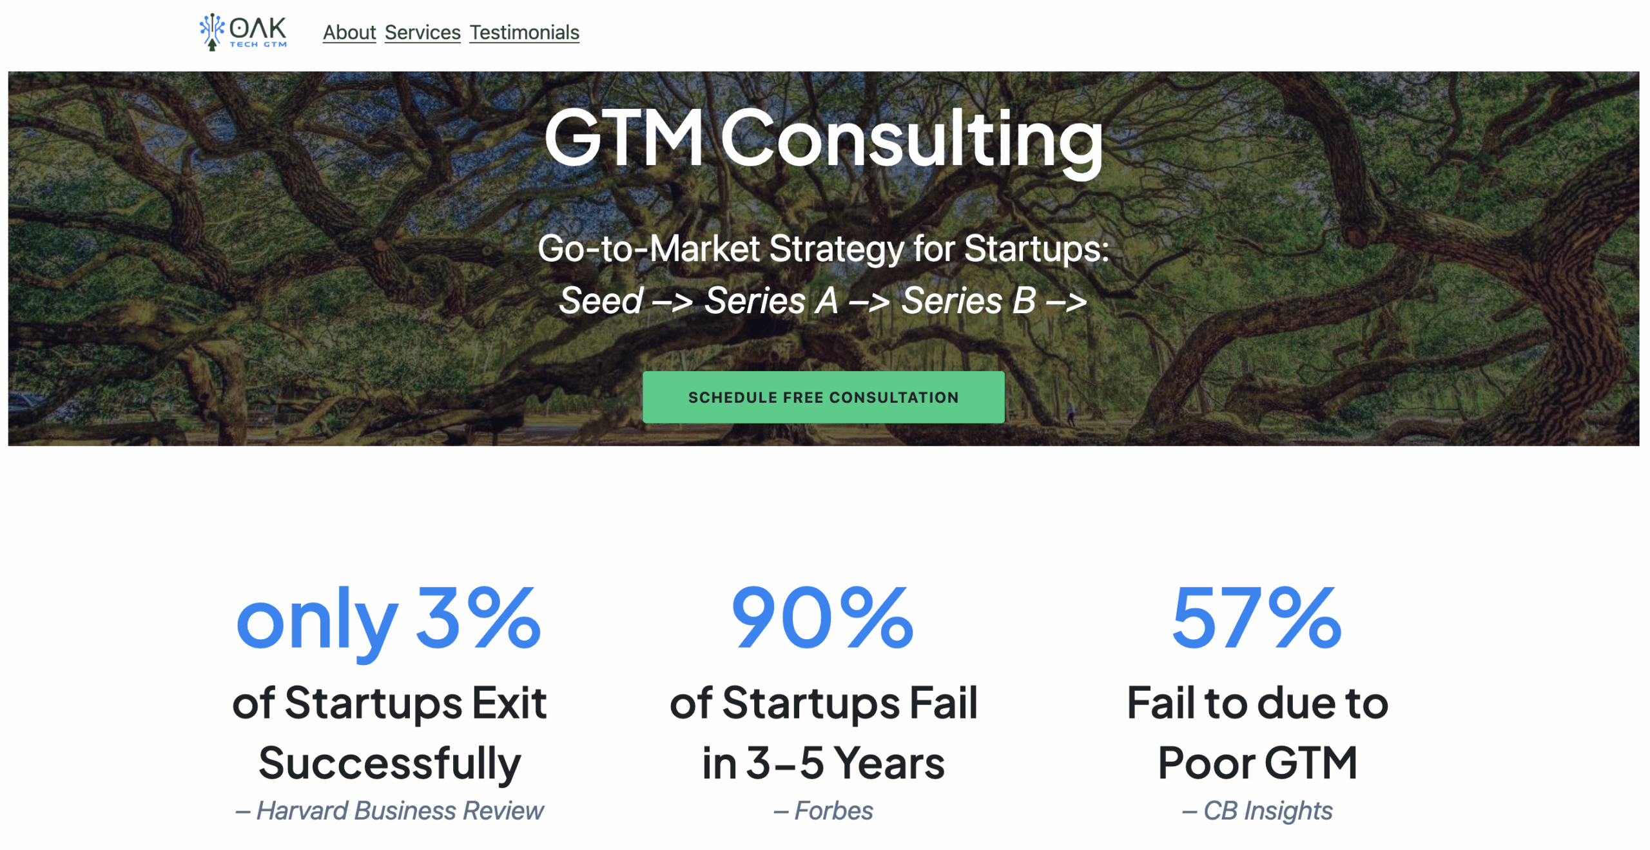The image size is (1650, 850).
Task: Click the "only 3%" blue statistic
Action: [x=389, y=619]
